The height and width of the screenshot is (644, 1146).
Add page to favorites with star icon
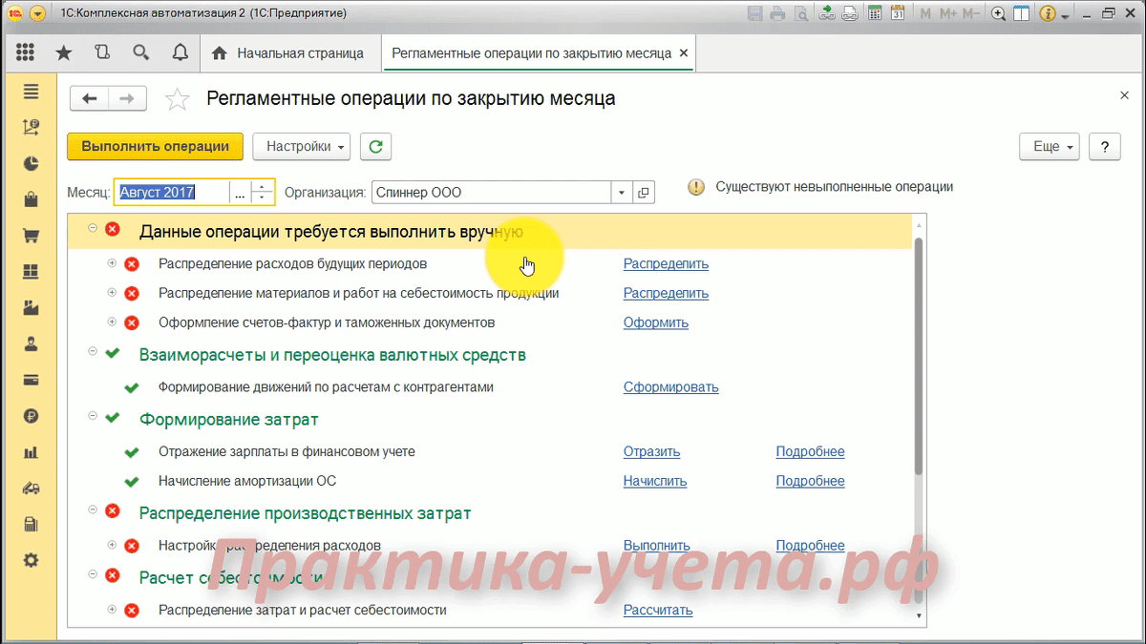pos(177,99)
